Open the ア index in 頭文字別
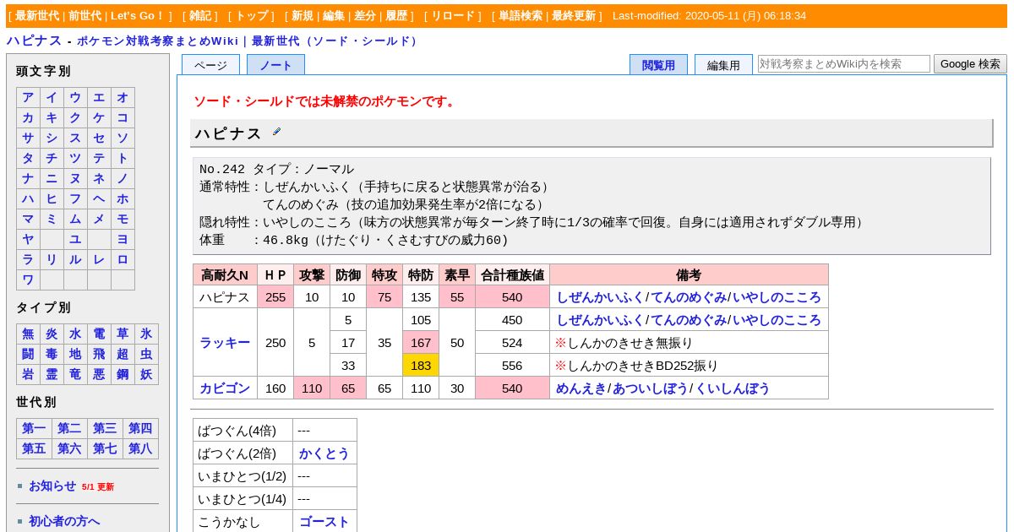Image resolution: width=1014 pixels, height=532 pixels. coord(28,97)
